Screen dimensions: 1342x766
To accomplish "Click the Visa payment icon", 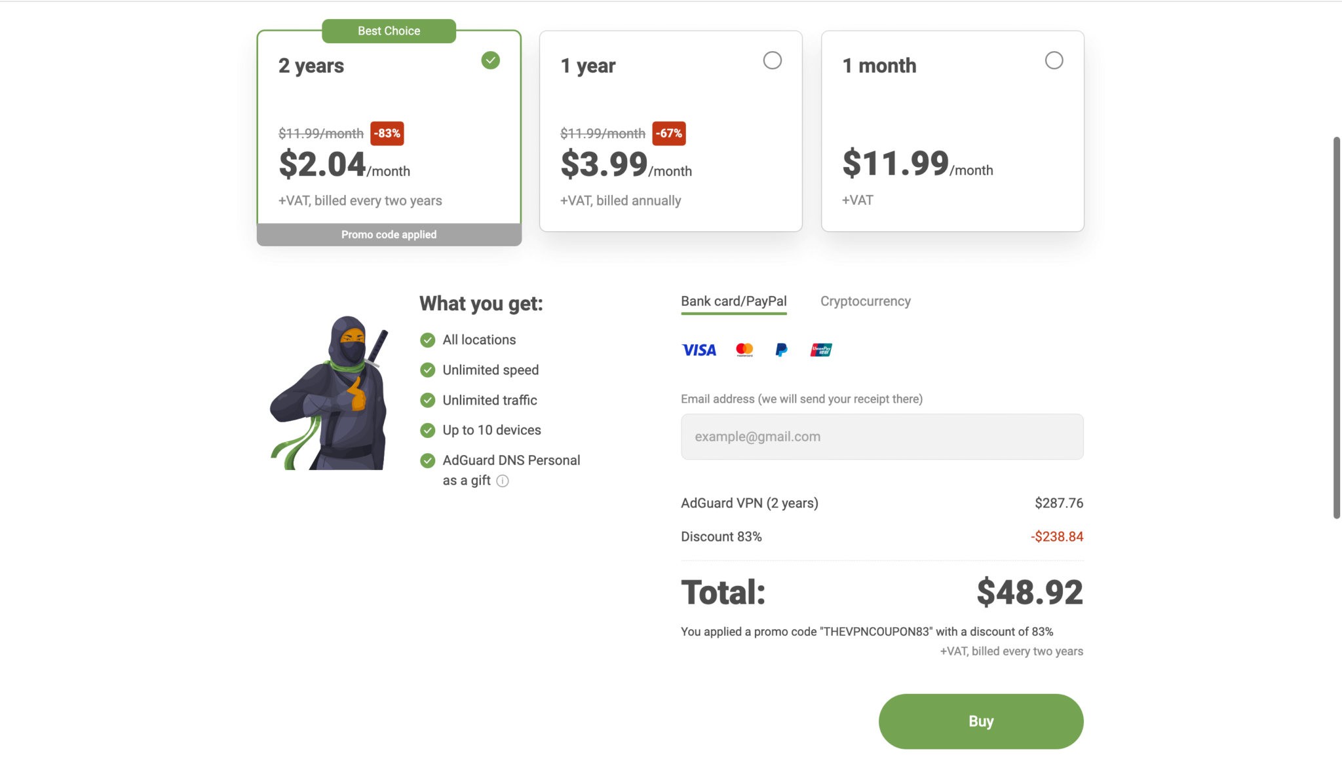I will (699, 350).
